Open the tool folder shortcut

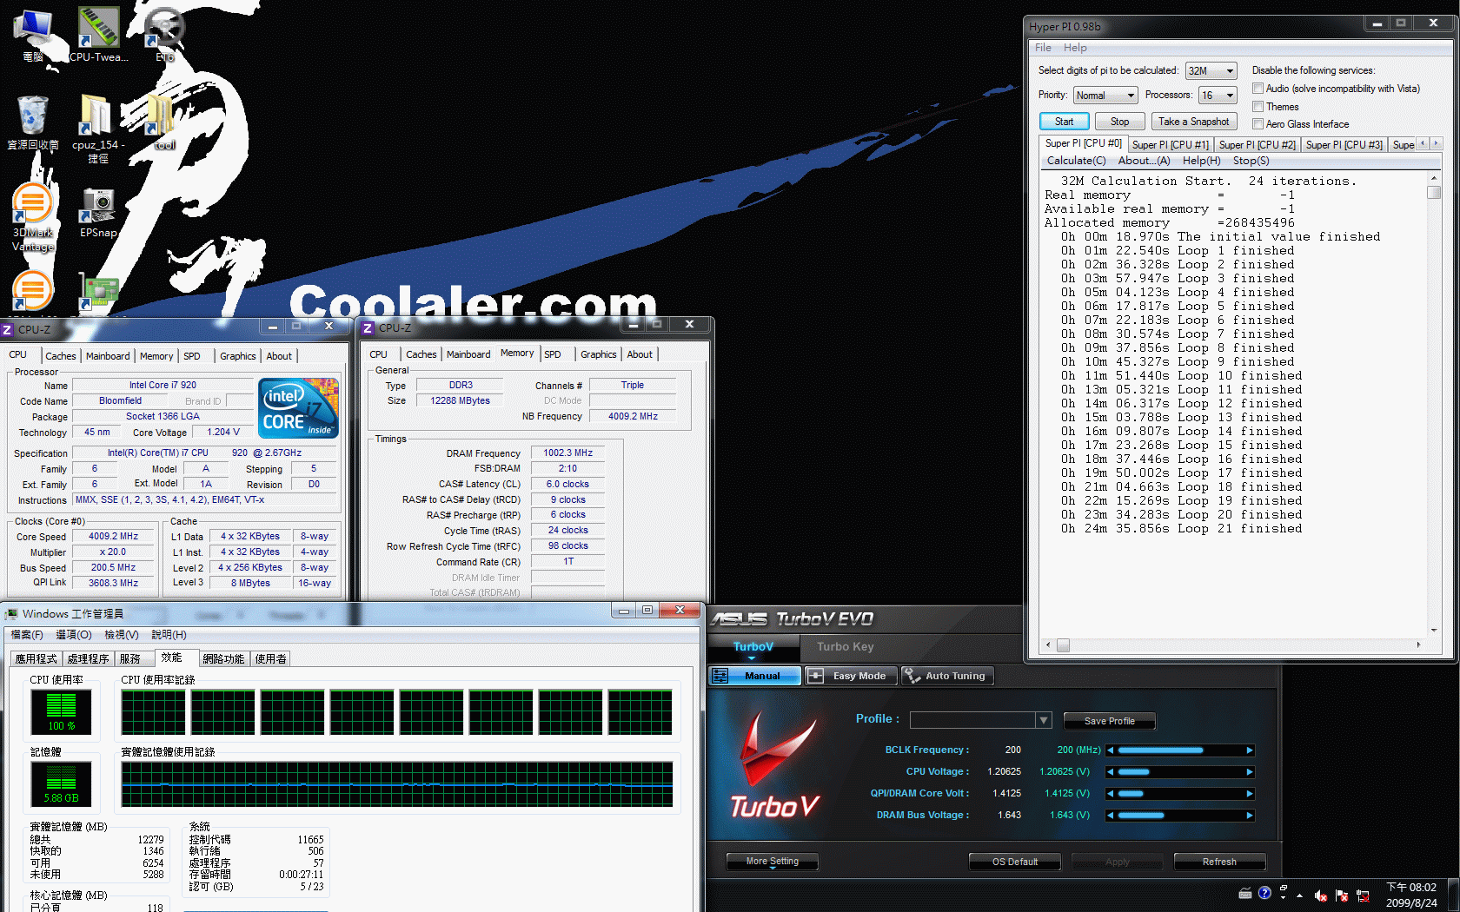click(x=163, y=122)
